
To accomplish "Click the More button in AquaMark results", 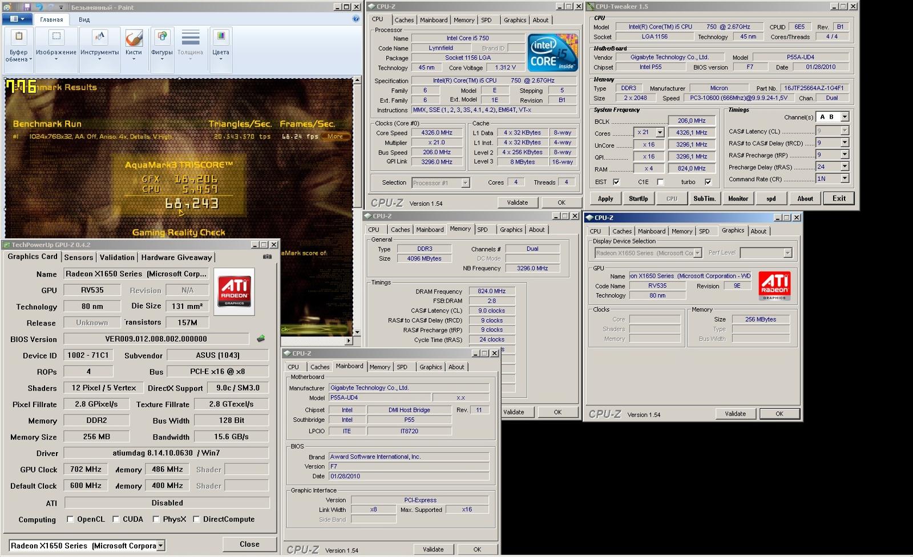I will point(335,136).
